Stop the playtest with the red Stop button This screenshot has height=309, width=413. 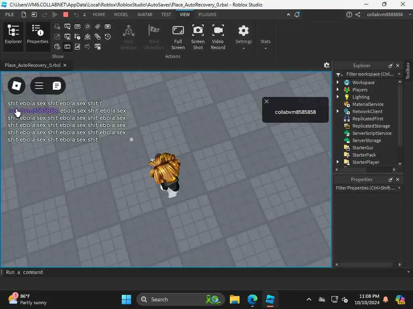(66, 14)
